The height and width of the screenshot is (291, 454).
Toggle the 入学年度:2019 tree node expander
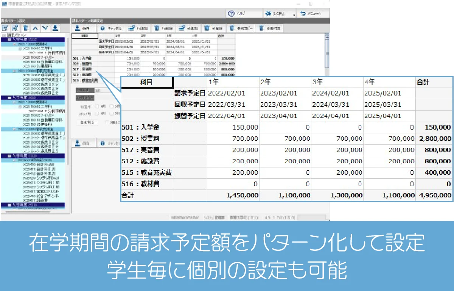pos(9,205)
